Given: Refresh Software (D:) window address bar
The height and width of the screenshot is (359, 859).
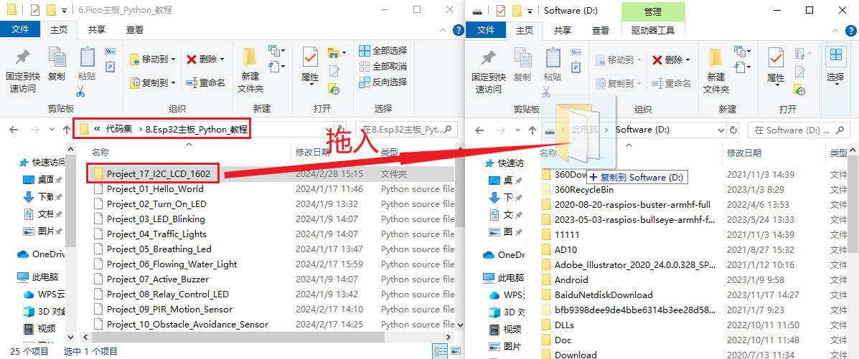Looking at the screenshot, I should click(734, 130).
